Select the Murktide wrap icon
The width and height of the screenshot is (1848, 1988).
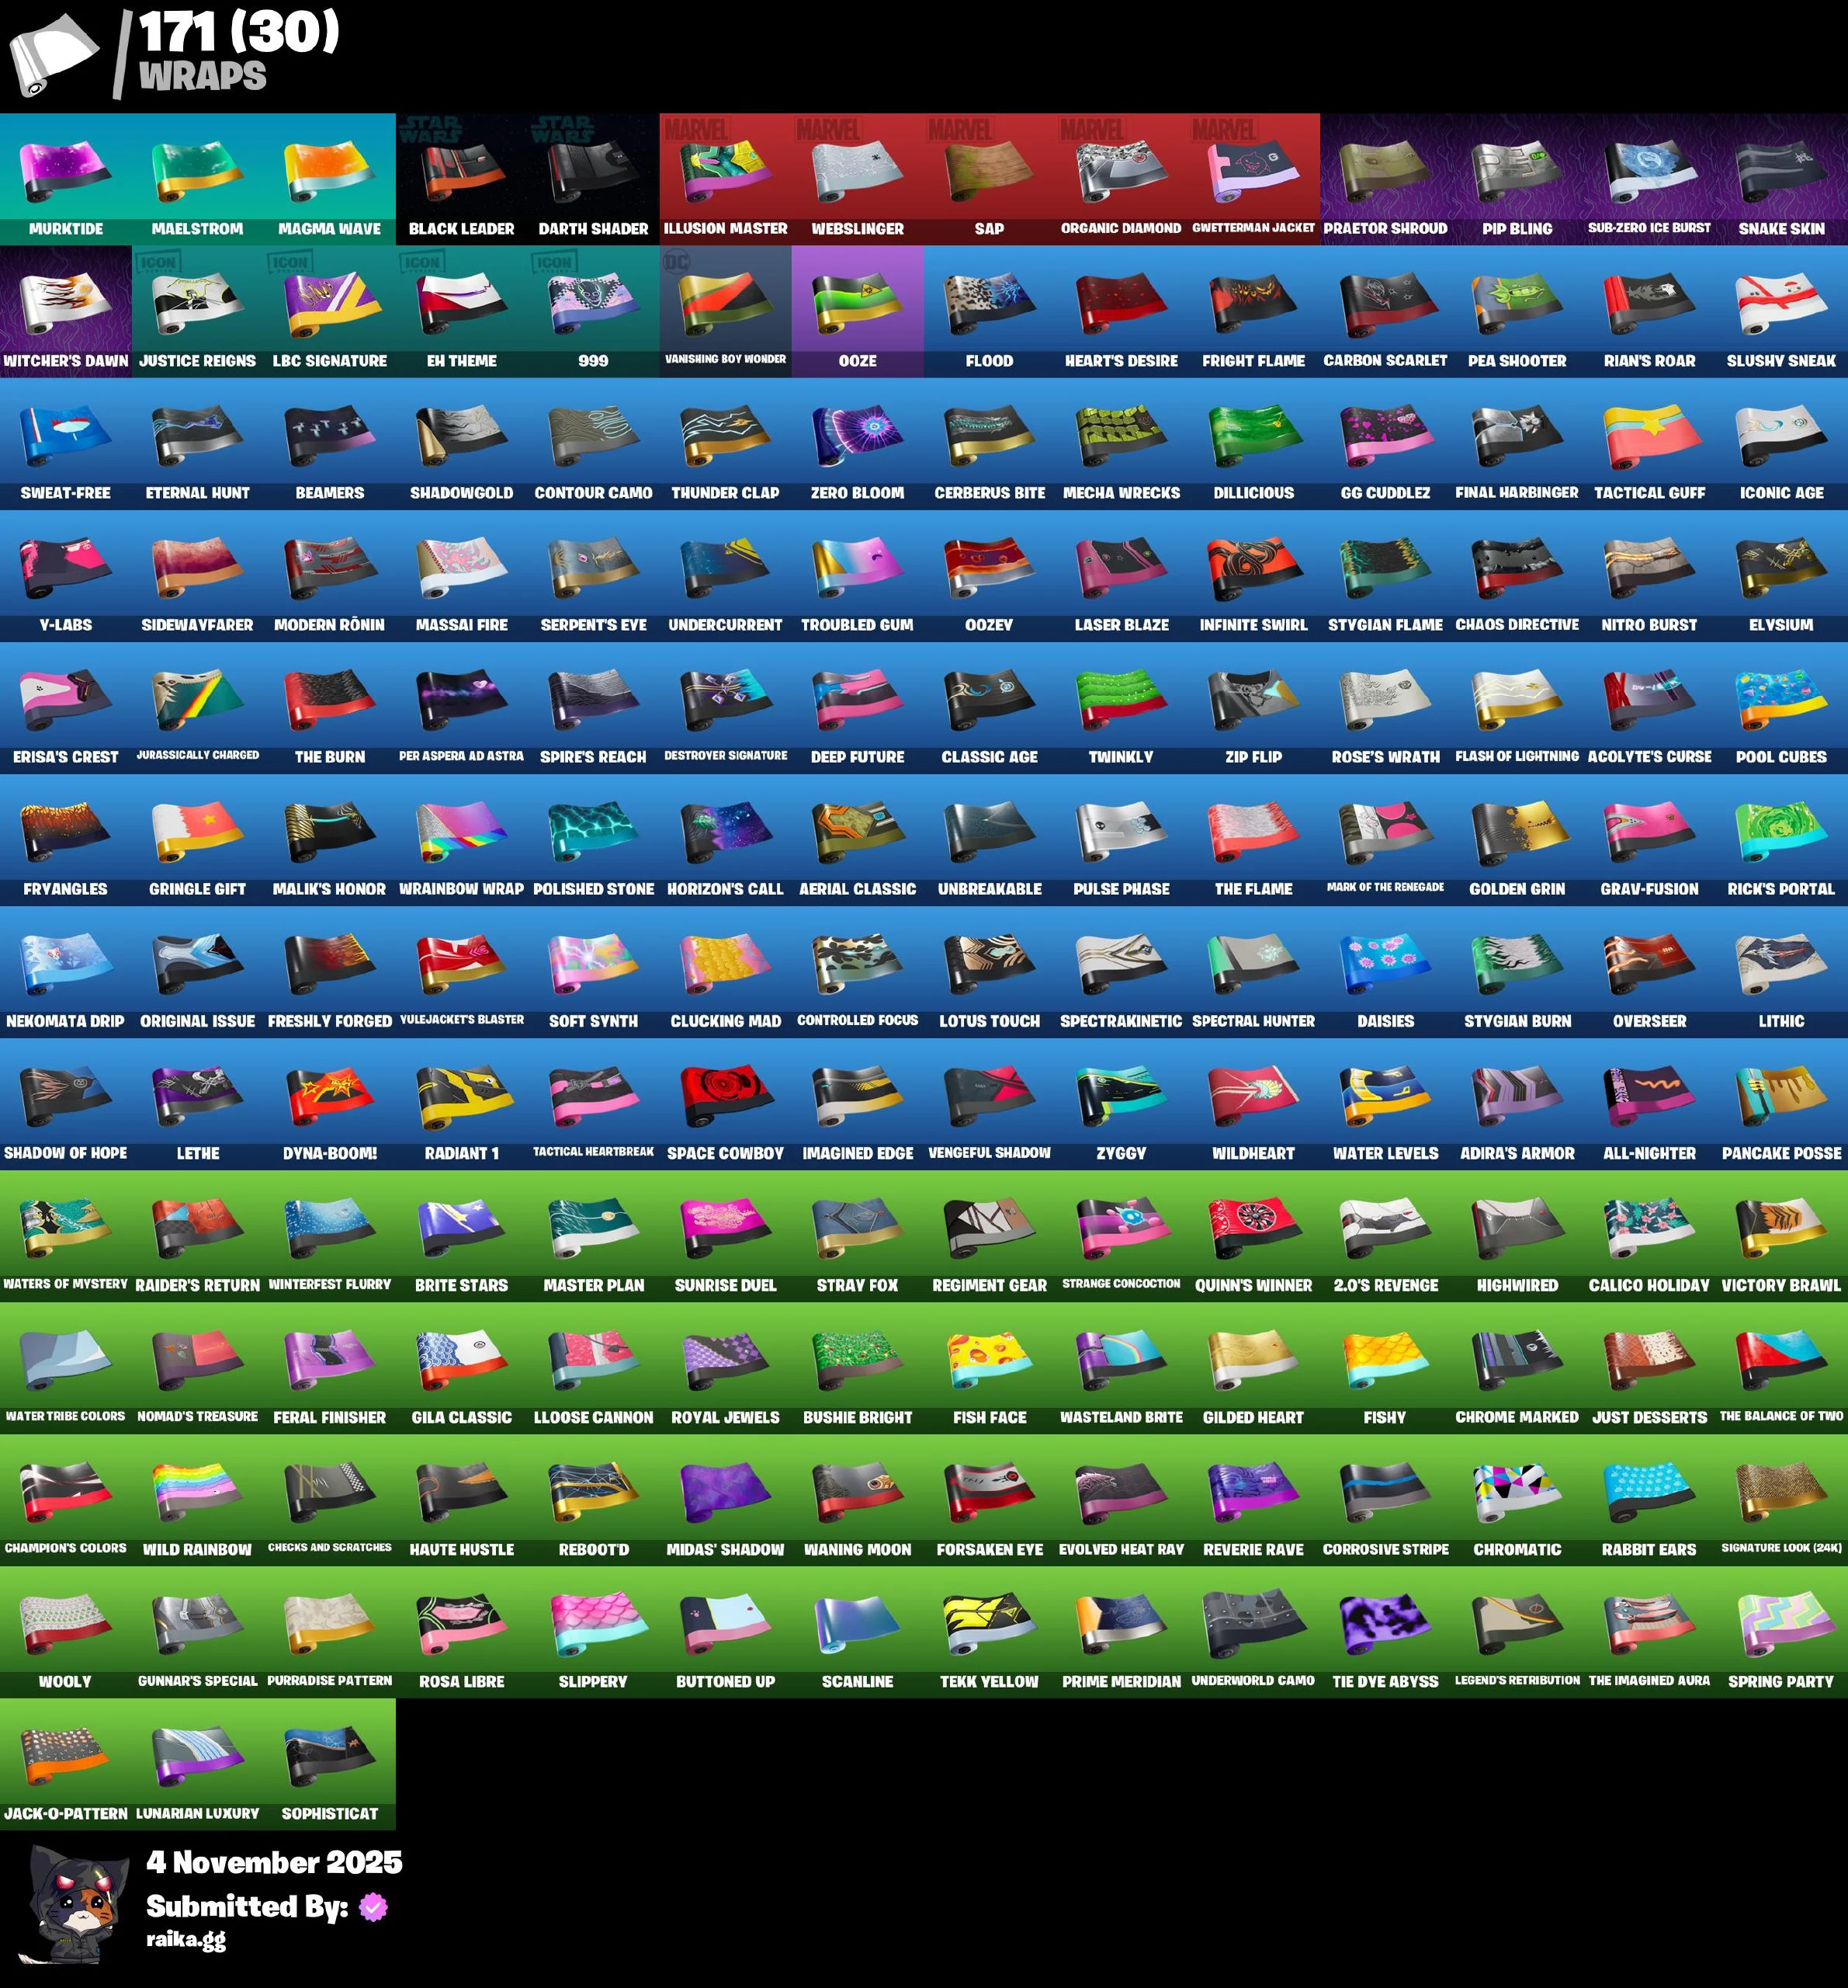click(66, 171)
